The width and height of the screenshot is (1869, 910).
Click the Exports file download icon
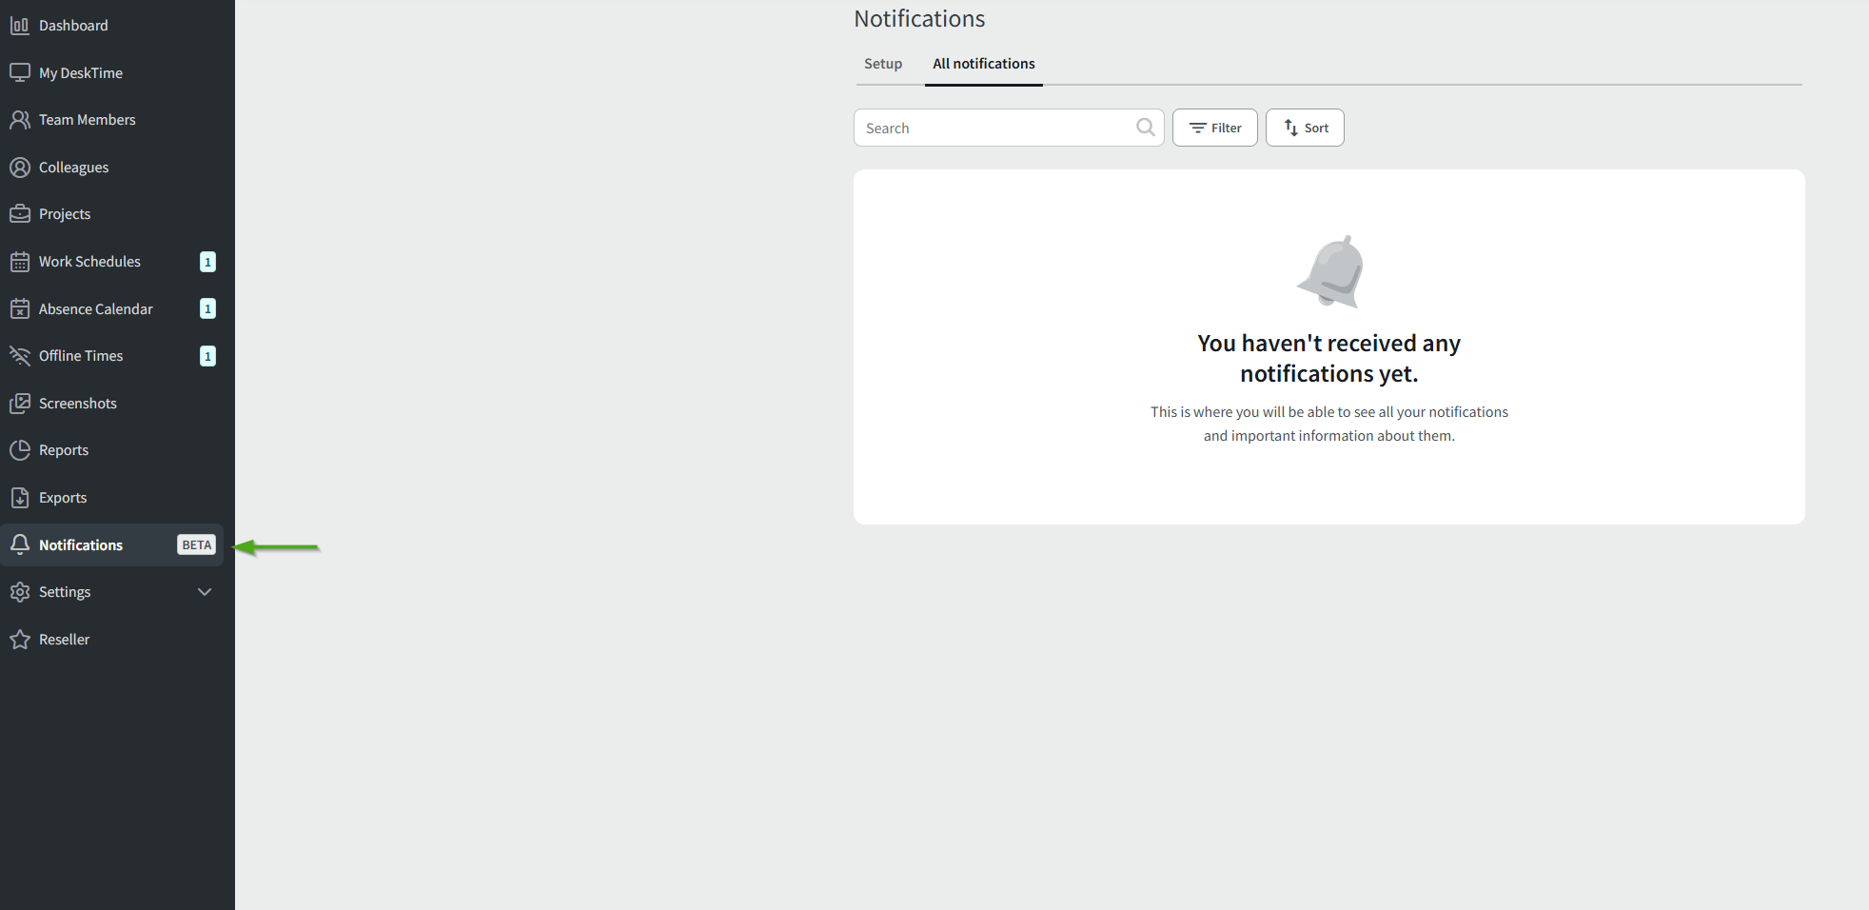pos(20,498)
